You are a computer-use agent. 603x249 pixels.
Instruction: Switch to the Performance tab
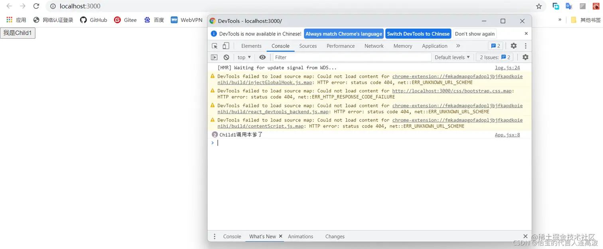point(341,46)
